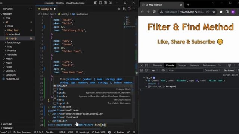Pick 'TransitionEvent' autocomplete suggestion
This screenshot has width=239, height=134.
click(x=93, y=117)
